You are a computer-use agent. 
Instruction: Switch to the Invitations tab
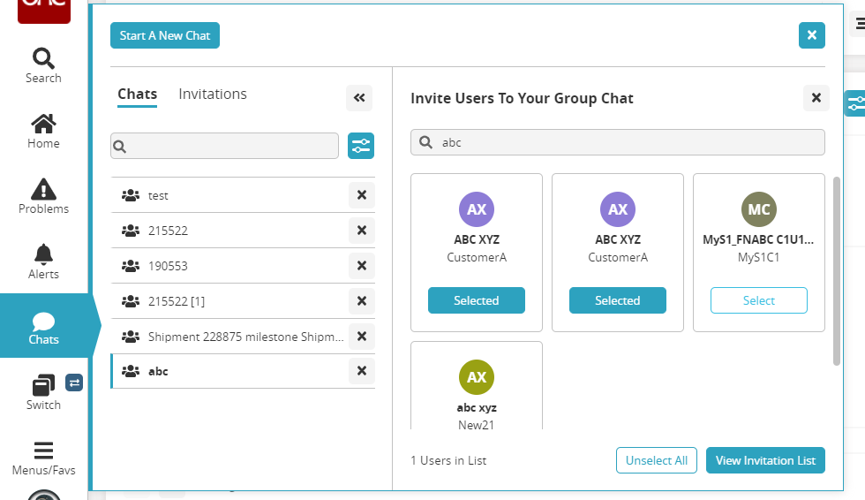click(x=213, y=95)
